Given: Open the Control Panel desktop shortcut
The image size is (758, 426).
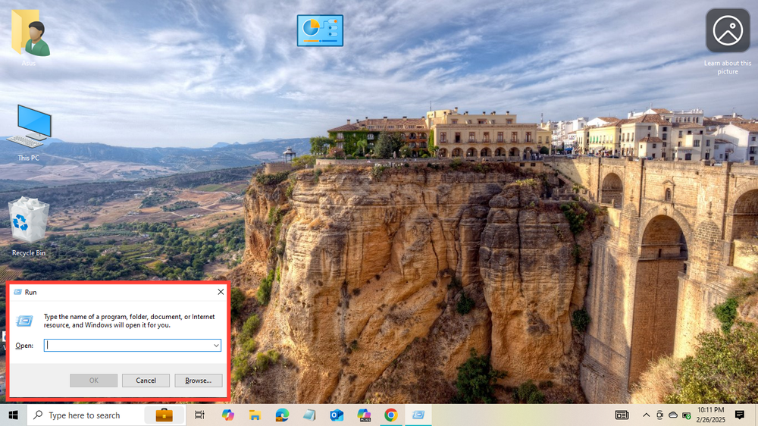Looking at the screenshot, I should click(320, 30).
